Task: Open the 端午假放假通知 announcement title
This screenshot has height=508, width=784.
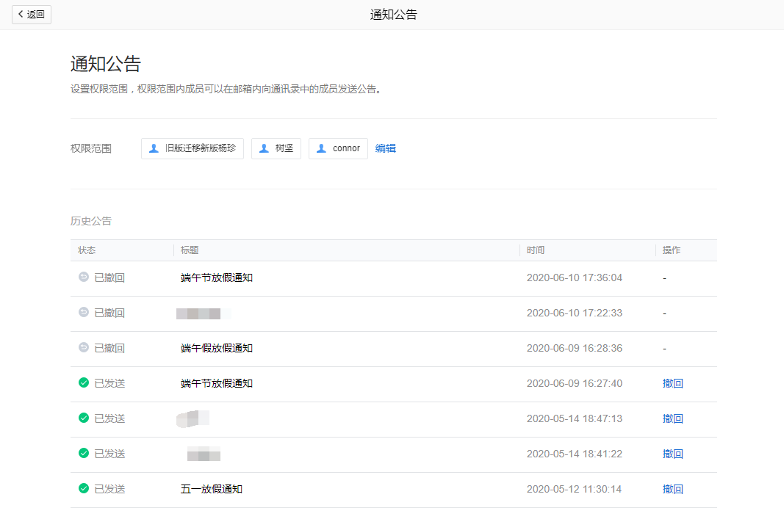Action: (x=216, y=348)
